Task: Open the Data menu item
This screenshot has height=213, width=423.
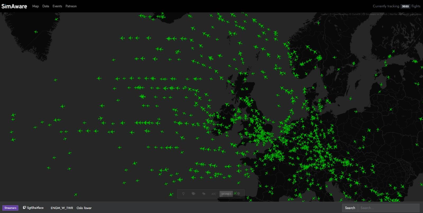Action: point(46,6)
